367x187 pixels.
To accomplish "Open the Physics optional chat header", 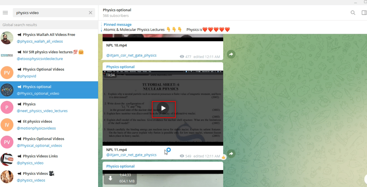I will (117, 13).
